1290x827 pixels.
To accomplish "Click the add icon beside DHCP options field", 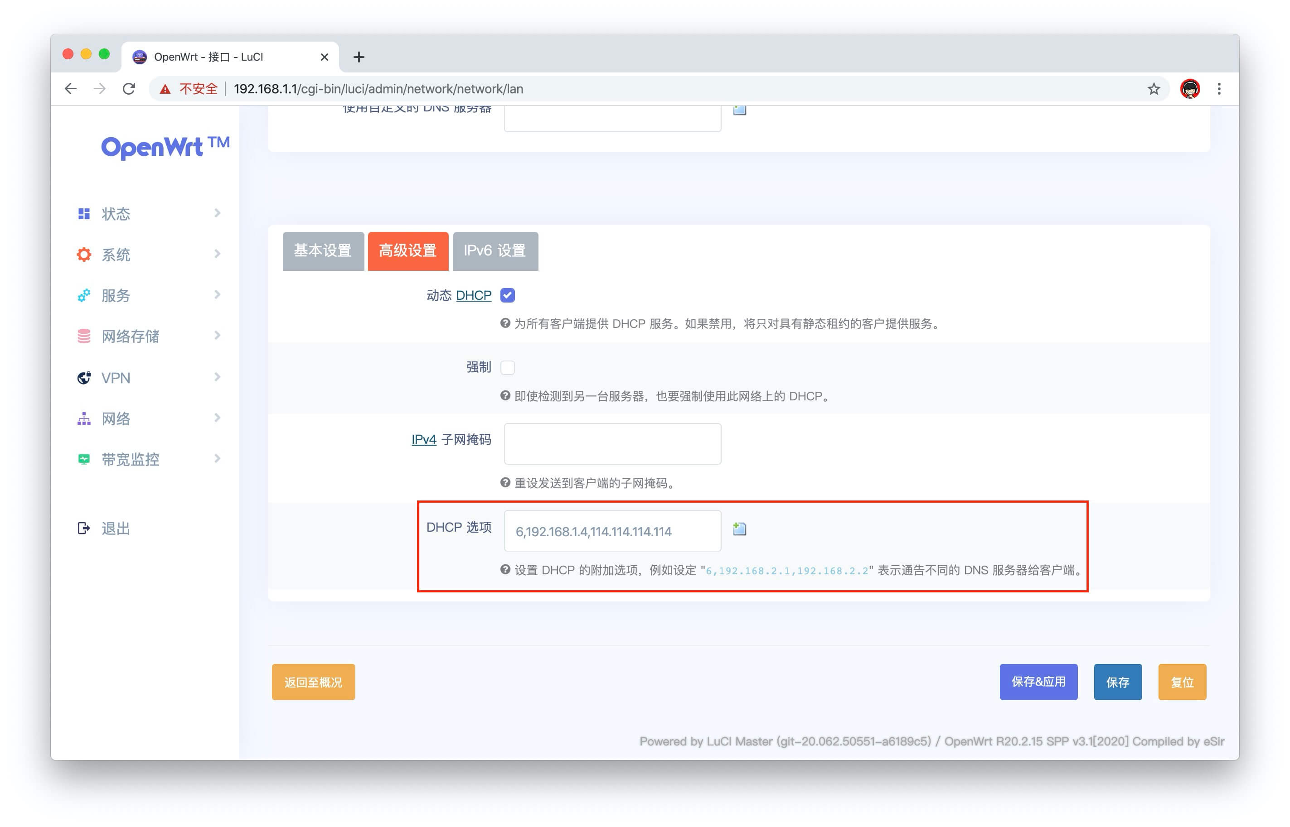I will coord(739,529).
